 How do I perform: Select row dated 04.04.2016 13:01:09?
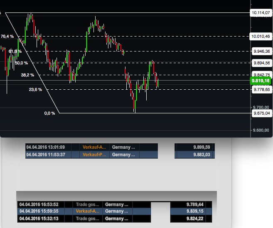91,147
